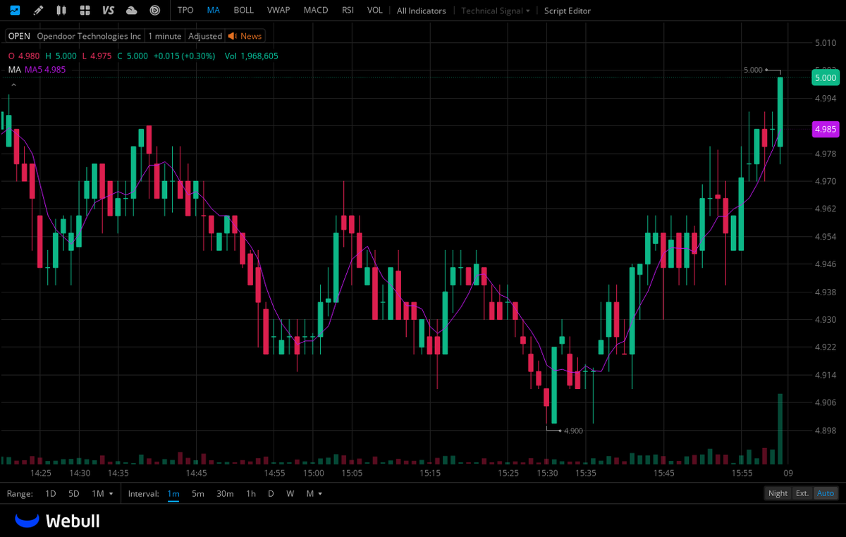846x537 pixels.
Task: Toggle the MA indicator off
Action: 214,11
